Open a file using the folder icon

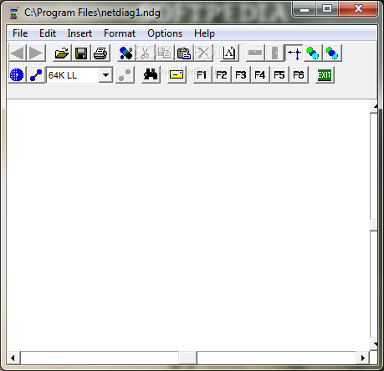[x=62, y=53]
